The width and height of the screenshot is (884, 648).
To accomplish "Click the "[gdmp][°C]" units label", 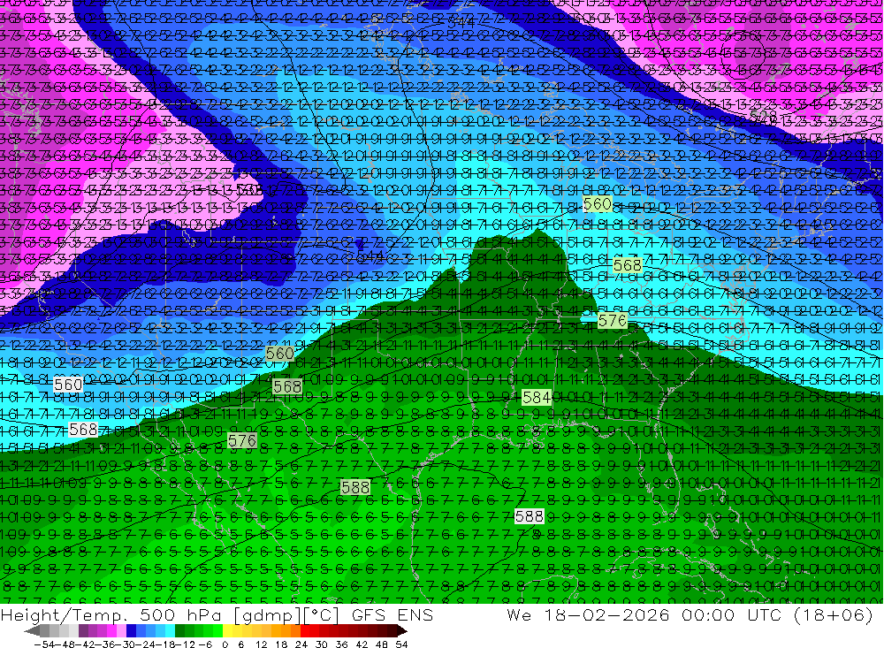I will click(286, 614).
